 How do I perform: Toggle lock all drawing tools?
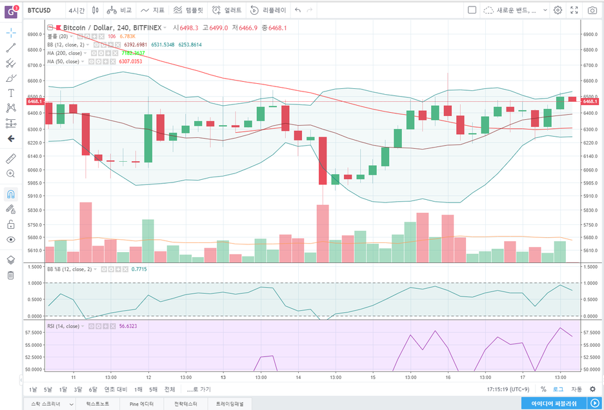click(x=11, y=224)
